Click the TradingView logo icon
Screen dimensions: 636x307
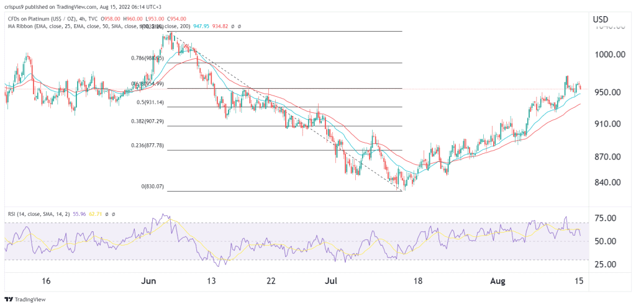(x=9, y=300)
